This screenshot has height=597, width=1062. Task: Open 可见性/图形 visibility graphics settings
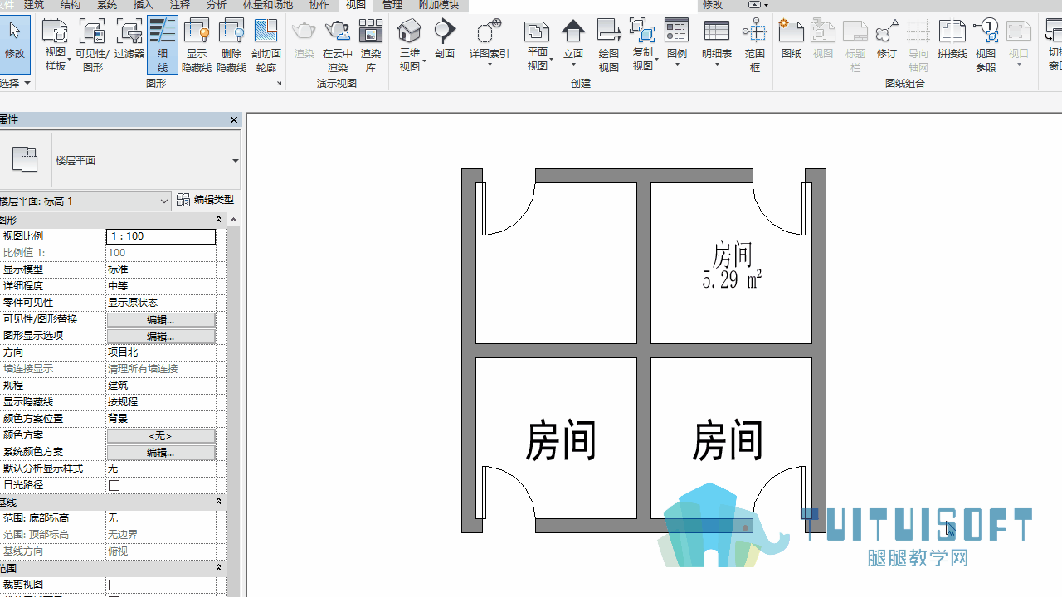[92, 46]
